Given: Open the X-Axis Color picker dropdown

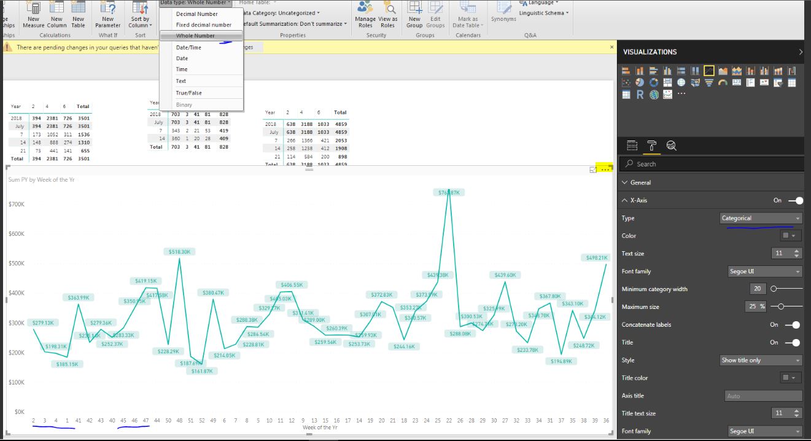Looking at the screenshot, I should (x=790, y=236).
